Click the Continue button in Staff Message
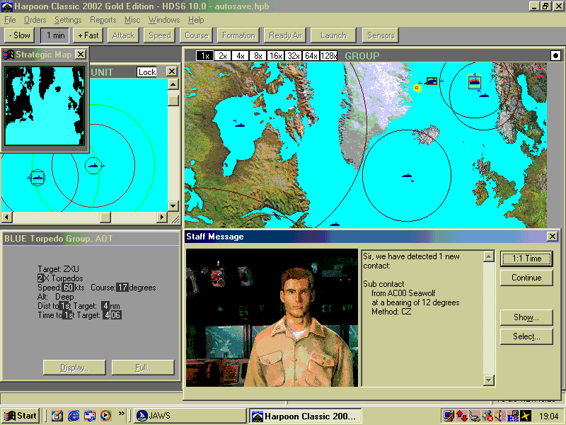Image resolution: width=566 pixels, height=425 pixels. point(526,278)
